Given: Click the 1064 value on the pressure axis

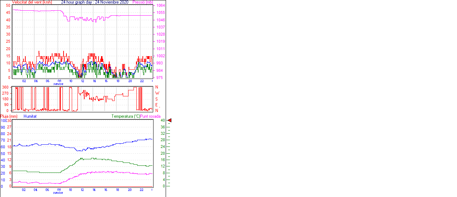Looking at the screenshot, I should [x=160, y=6].
